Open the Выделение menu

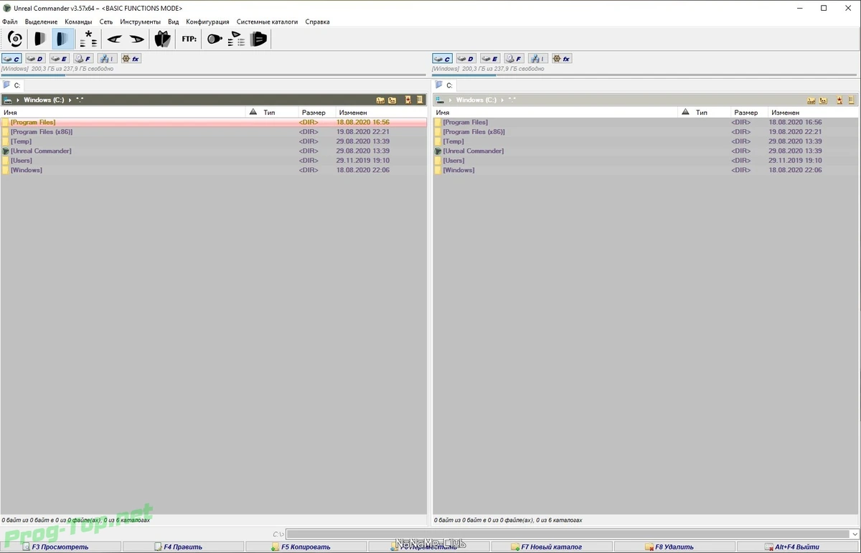pos(41,22)
